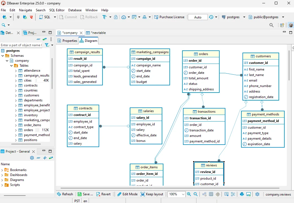Click the object name filter input
Viewport: 294px width, 203px height.
pyautogui.click(x=21, y=45)
